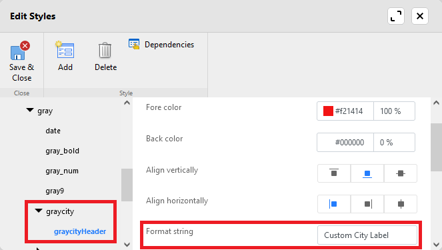Click the Format string label
Screen dimensions: 442x250
[x=170, y=231]
